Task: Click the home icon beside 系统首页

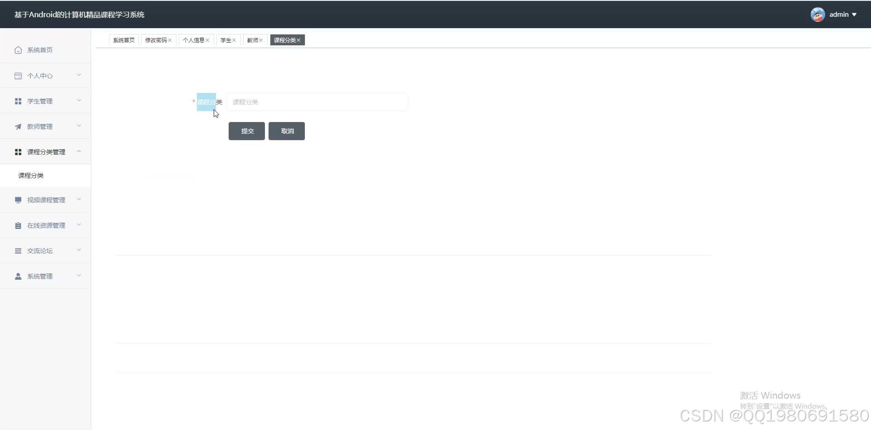Action: [18, 50]
